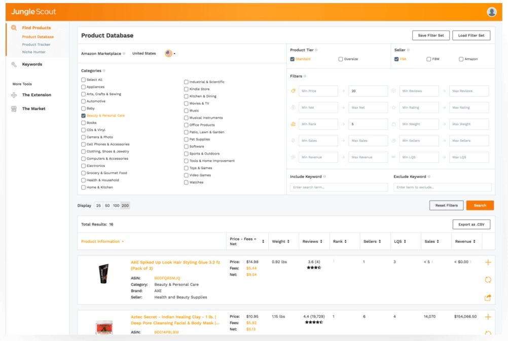Open AXE Spiked Up Look product link
Screen dimensions: 508x341
(175, 265)
